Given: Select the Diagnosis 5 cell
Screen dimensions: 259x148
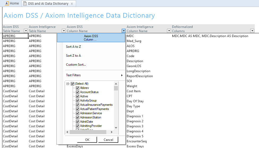Looking at the screenshot, I should [135, 136].
